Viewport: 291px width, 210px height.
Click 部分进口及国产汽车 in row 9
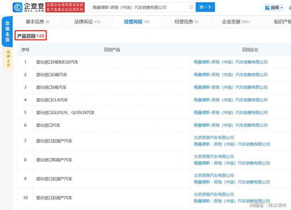coord(54,179)
